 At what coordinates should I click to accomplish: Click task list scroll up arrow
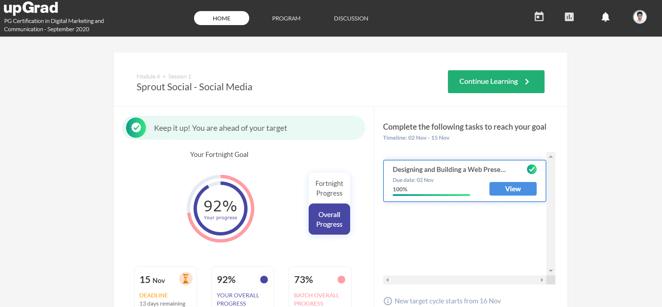coord(551,157)
